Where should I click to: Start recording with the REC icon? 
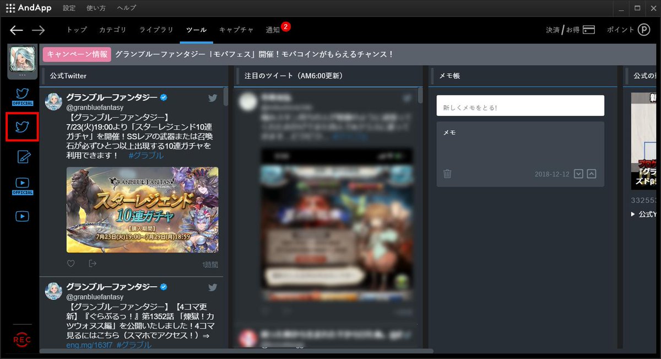(x=21, y=339)
